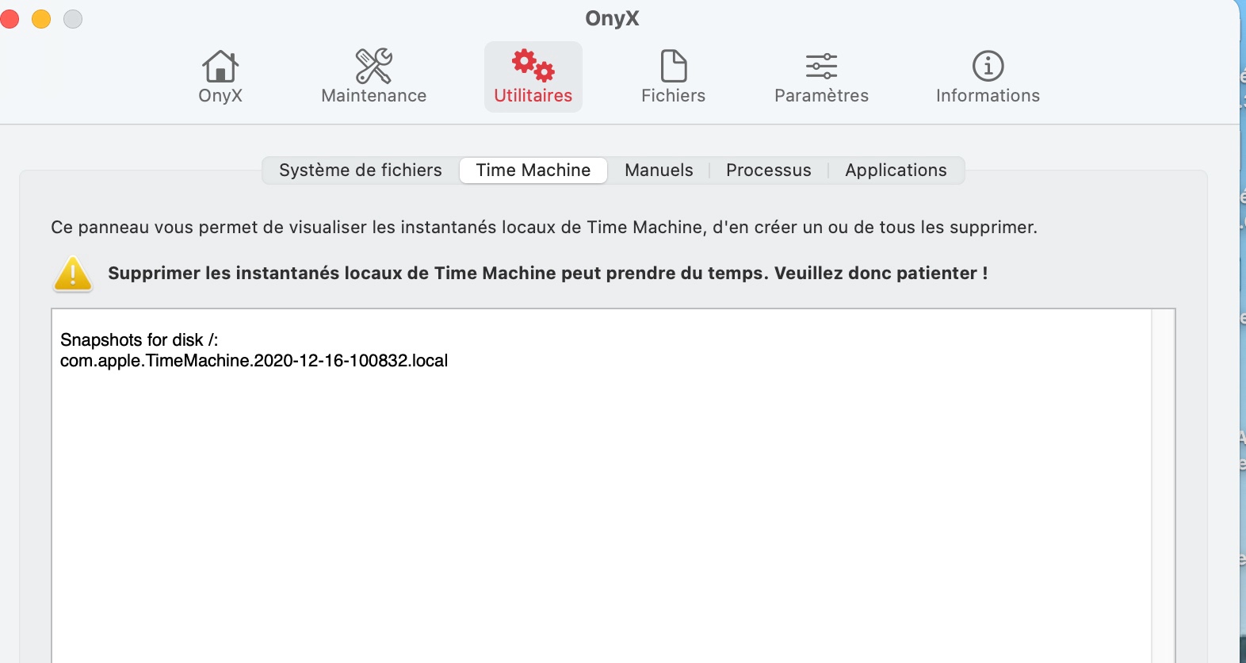Image resolution: width=1246 pixels, height=663 pixels.
Task: Switch to the Applications tab
Action: tap(896, 170)
